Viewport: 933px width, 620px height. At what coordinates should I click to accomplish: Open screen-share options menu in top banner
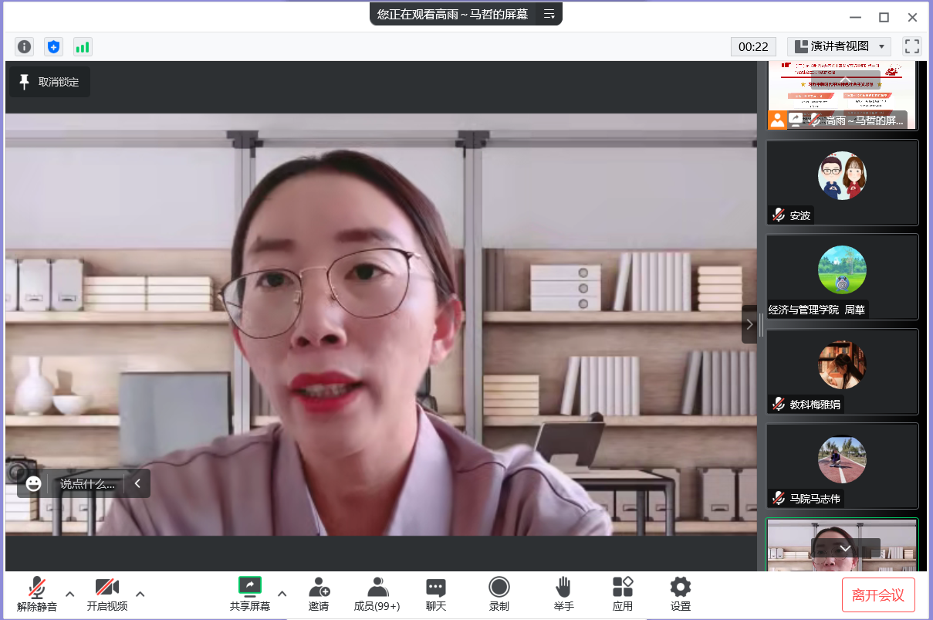tap(549, 14)
